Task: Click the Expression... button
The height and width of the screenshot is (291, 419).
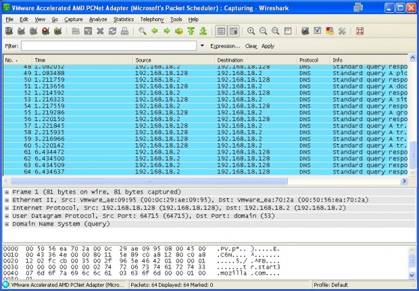Action: (225, 46)
